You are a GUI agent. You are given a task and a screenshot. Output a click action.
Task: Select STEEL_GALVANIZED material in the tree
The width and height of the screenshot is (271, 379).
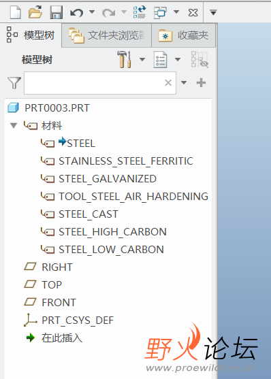[x=108, y=179]
